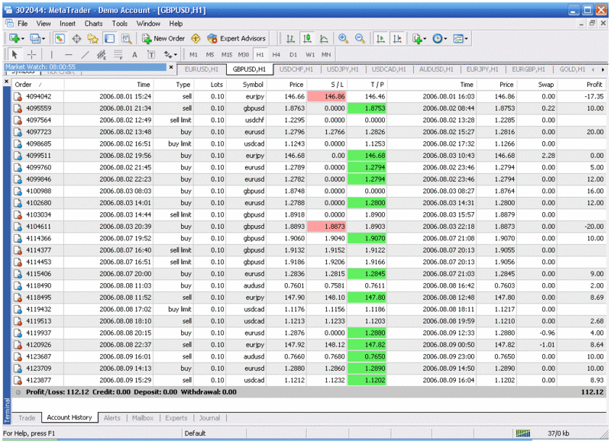Toggle chart Auto Scroll button
Screen dimensions: 611x441
click(380, 39)
